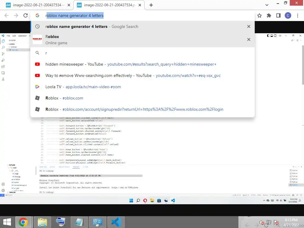
Task: Click the muted volume tray icon
Action: 262,222
